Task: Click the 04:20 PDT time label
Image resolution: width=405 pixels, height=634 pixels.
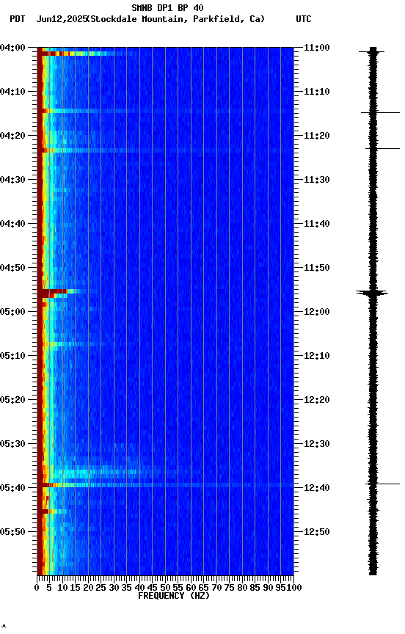Action: [x=12, y=136]
